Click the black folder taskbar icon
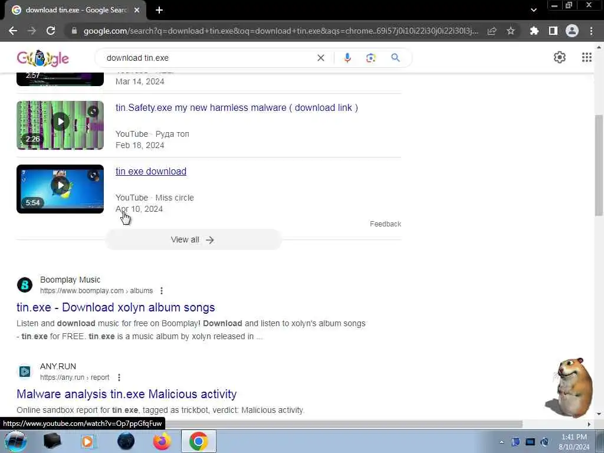604x453 pixels. point(52,441)
